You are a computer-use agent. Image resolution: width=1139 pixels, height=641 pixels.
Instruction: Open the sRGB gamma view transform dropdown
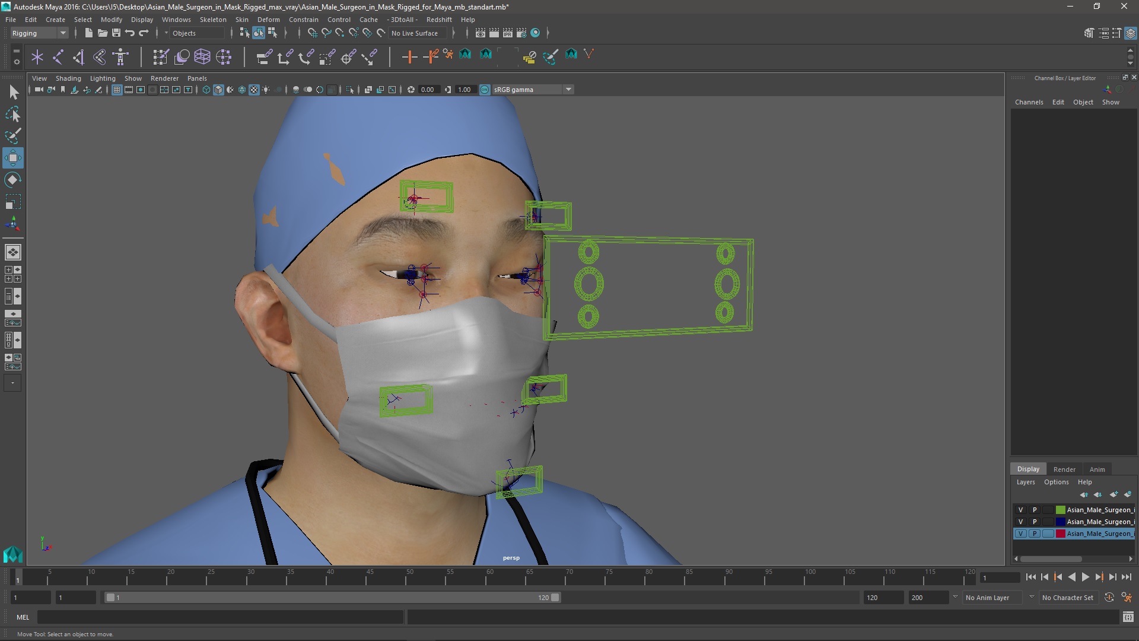[x=532, y=90]
